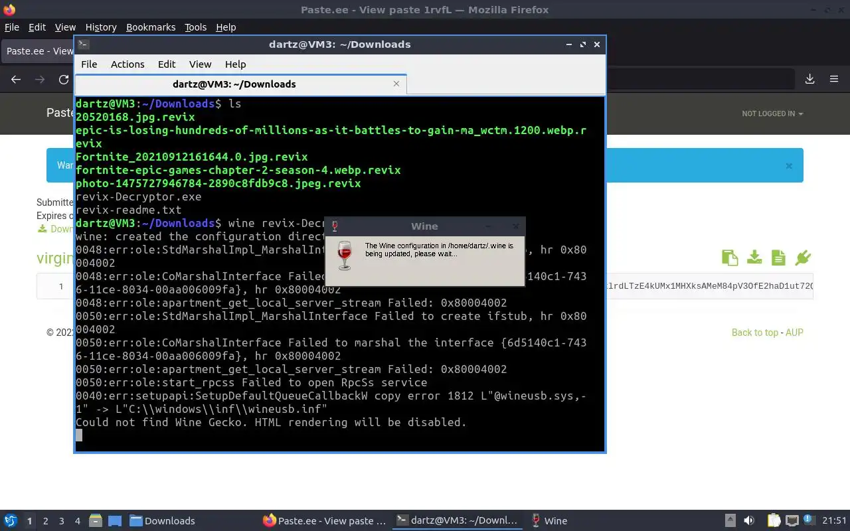The height and width of the screenshot is (531, 850).
Task: Open Firefox Bookmarks menu
Action: (151, 27)
